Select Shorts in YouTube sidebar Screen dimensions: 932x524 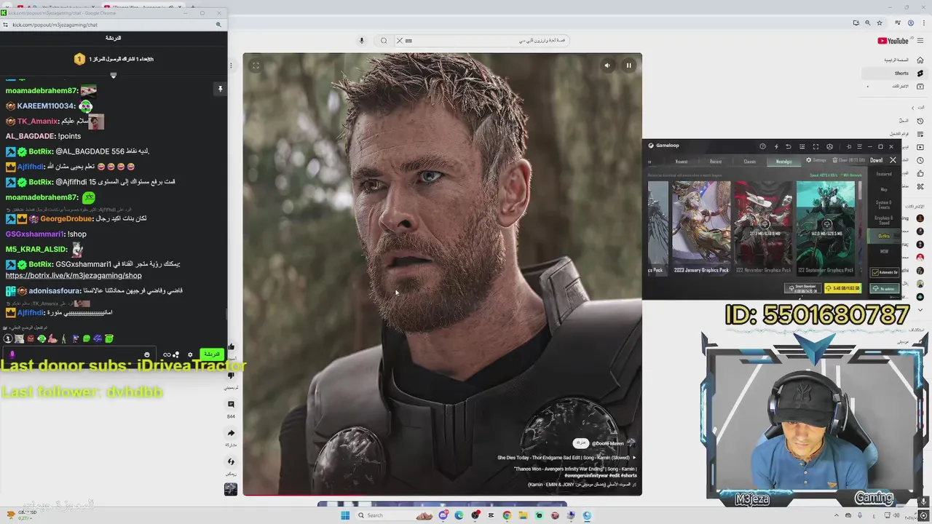click(x=894, y=73)
